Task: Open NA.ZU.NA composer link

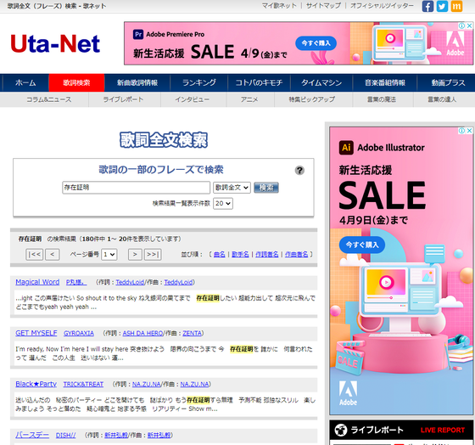Action: click(x=194, y=385)
